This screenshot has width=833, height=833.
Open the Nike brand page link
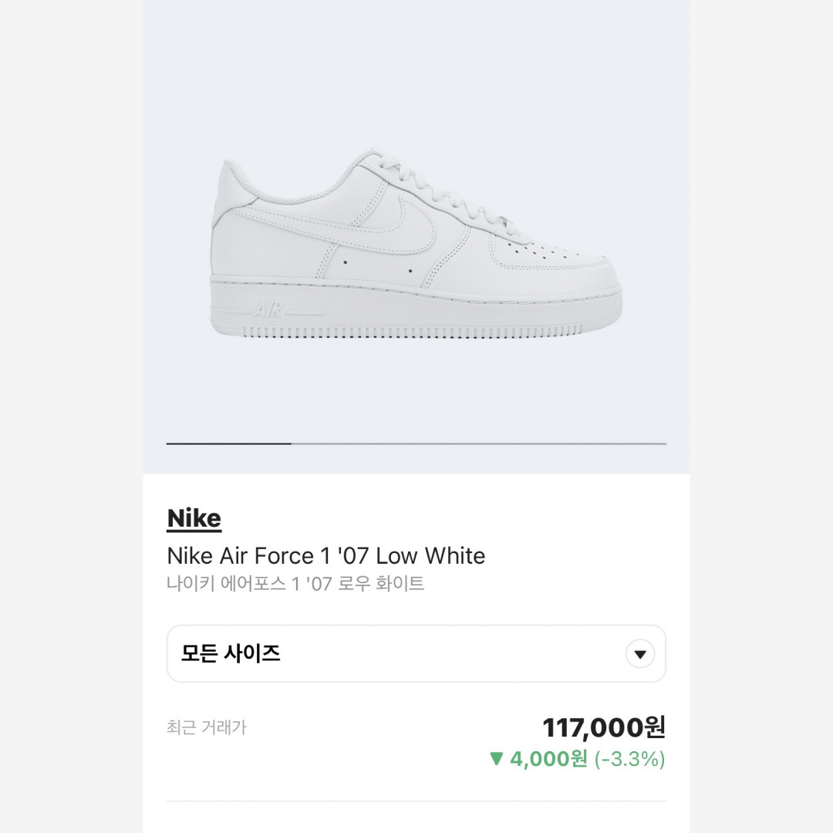click(x=194, y=518)
